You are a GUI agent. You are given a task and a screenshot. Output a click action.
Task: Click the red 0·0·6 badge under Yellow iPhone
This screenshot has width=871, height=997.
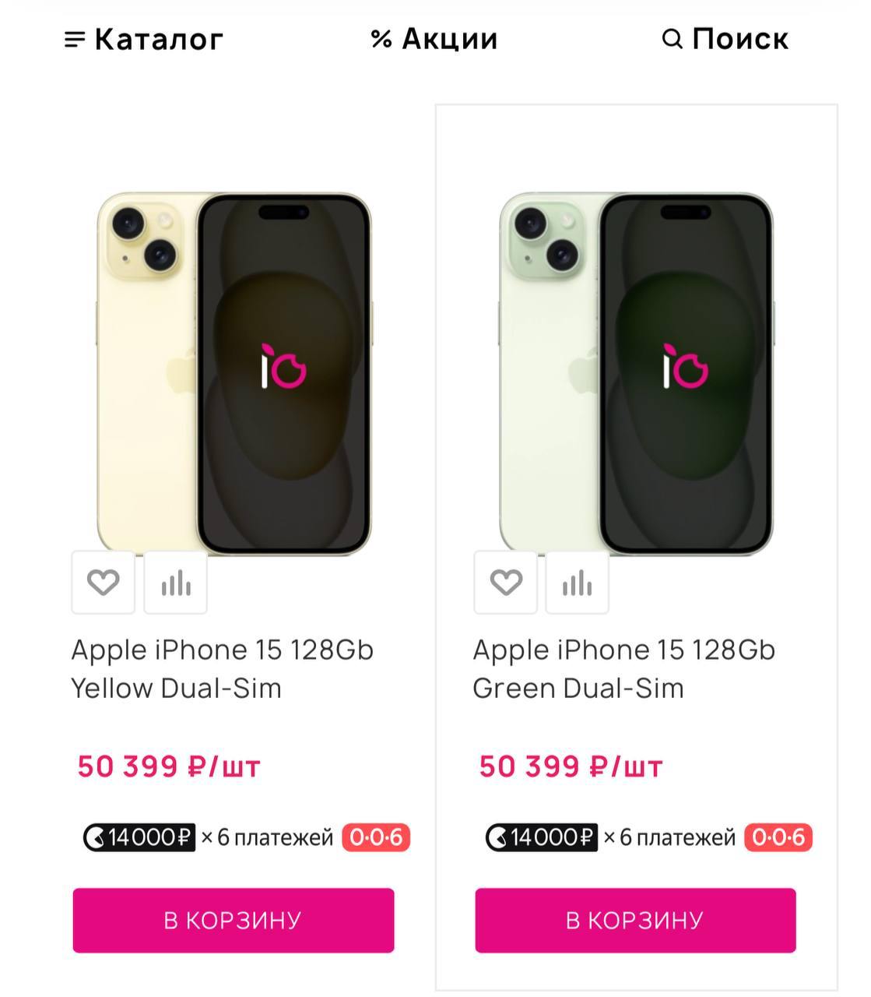coord(376,837)
